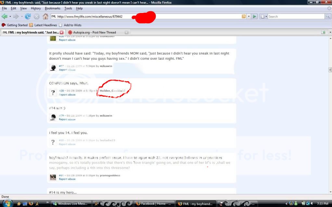Open user pianogoddess's profile link
Viewport: 332px width, 207px height.
click(110, 175)
